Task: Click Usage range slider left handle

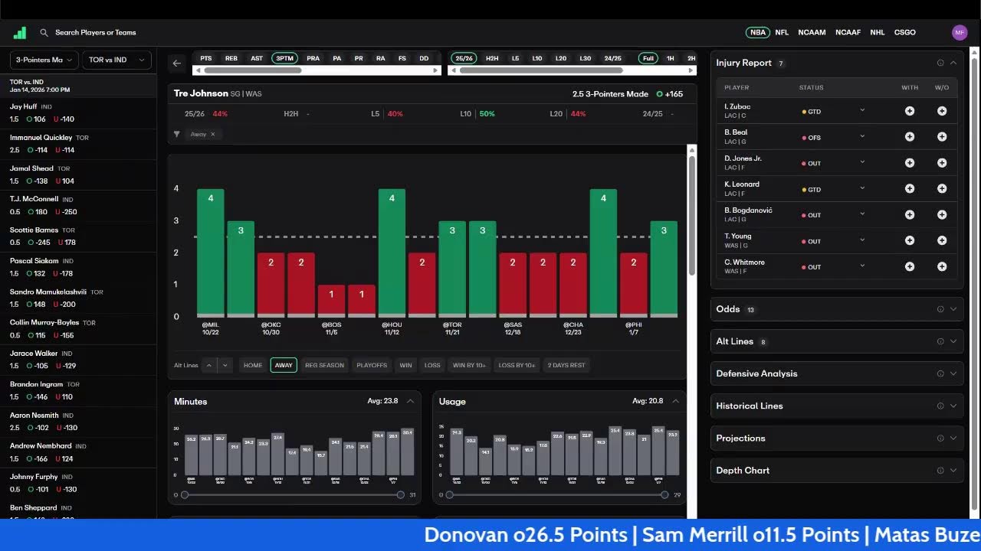Action: 449,495
